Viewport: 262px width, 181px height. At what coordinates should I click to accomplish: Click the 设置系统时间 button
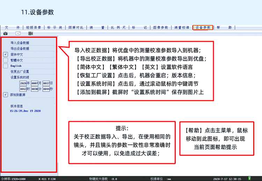[20, 77]
